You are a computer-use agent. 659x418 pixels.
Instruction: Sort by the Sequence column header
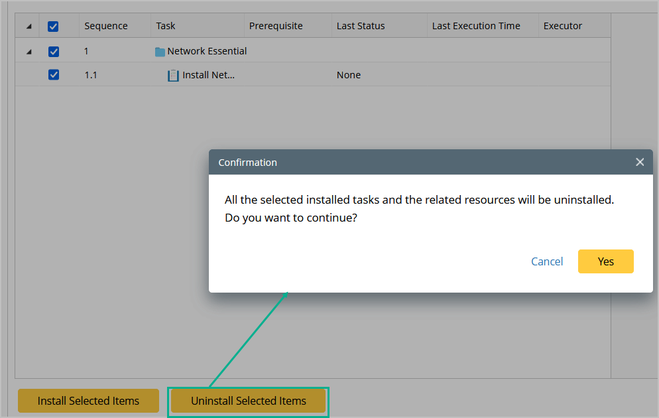coord(106,26)
